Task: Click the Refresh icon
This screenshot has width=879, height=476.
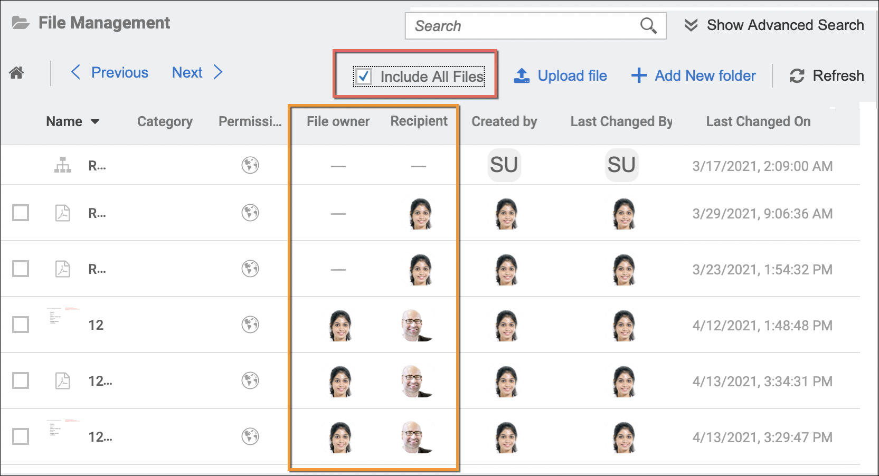Action: point(797,76)
